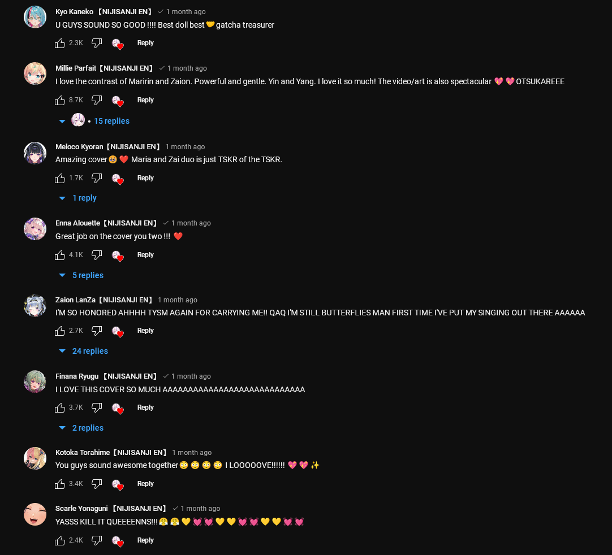Dislike Scarle Yonaguni's comment
Image resolution: width=612 pixels, height=555 pixels.
[97, 540]
